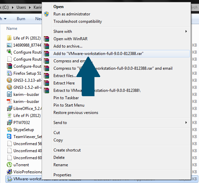The width and height of the screenshot is (199, 183).
Task: Open the breadcrumb arrow after Users
Action: [30, 7]
